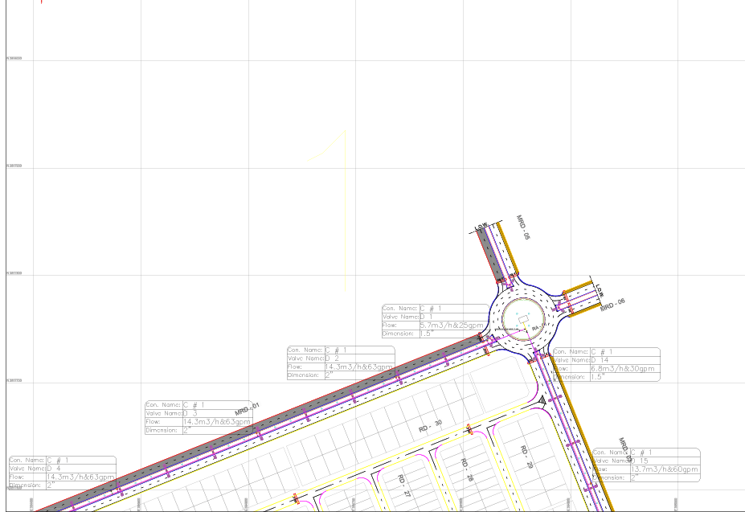Select the "RD - 27" road label
This screenshot has height=512, width=745.
coord(404,485)
